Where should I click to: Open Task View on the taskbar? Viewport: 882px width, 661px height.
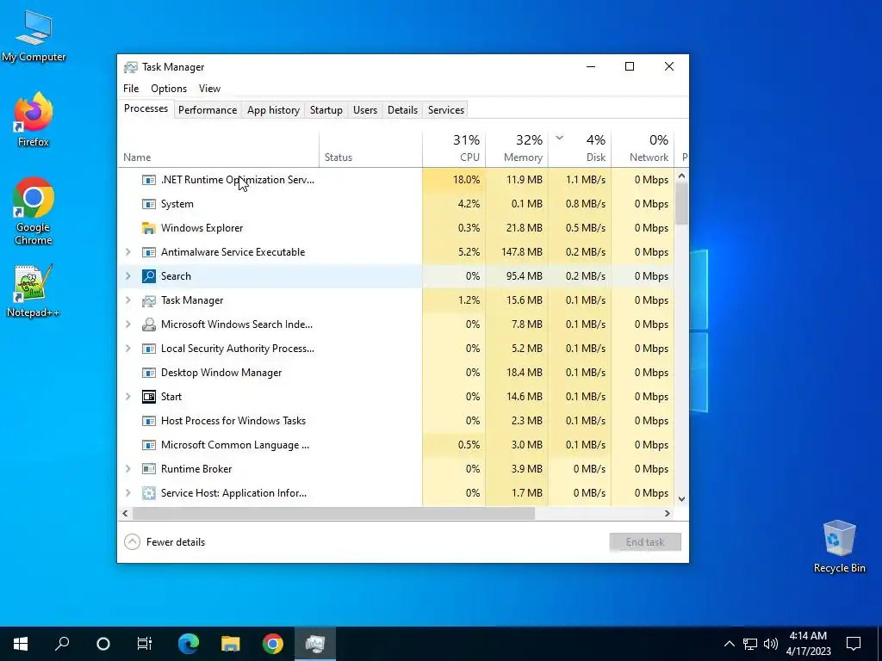click(x=145, y=644)
